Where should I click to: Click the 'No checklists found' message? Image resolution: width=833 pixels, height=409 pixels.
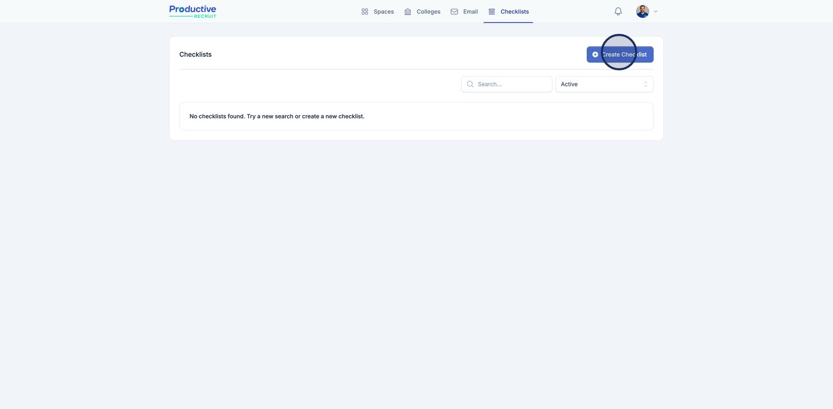pos(277,116)
